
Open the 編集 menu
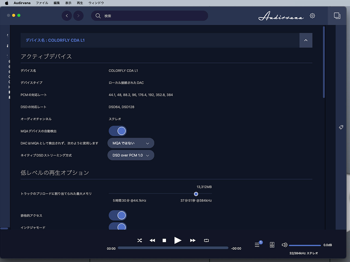[x=57, y=3]
